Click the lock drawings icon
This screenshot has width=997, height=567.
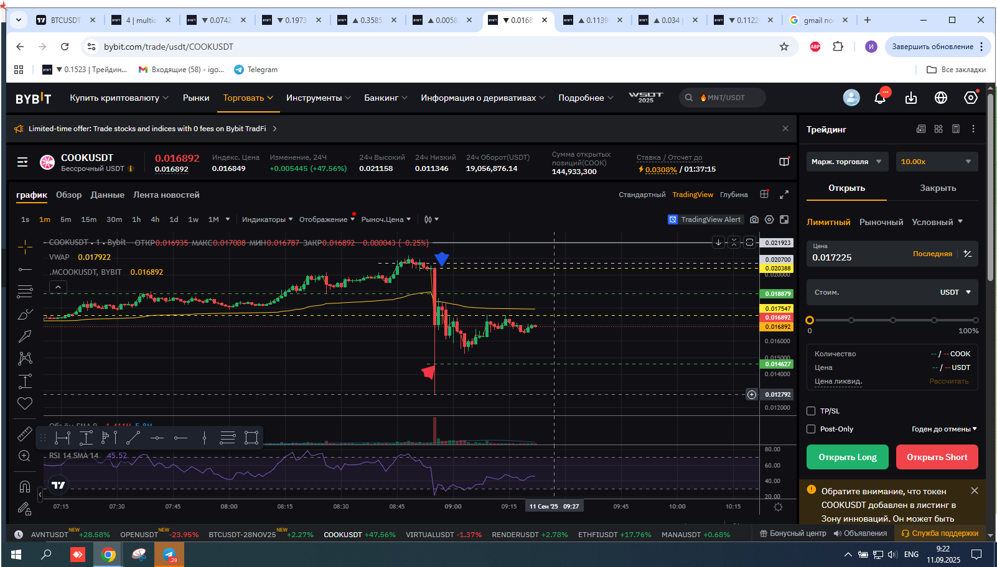[x=25, y=509]
